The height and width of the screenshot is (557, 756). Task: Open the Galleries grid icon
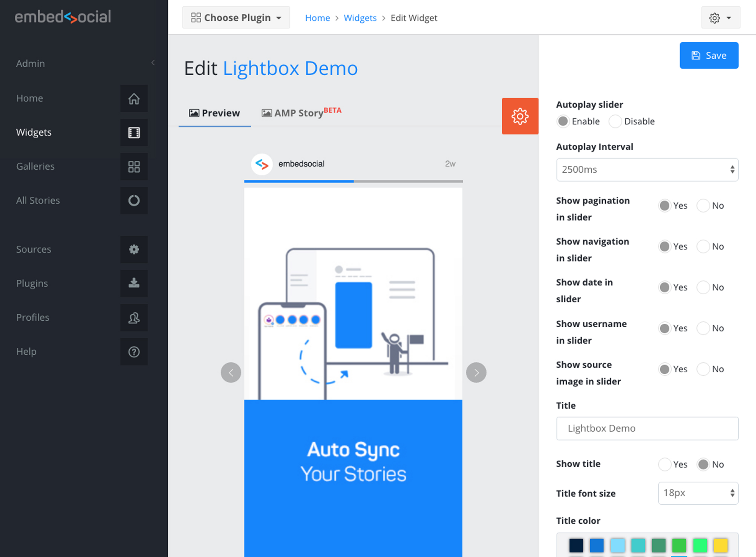tap(134, 167)
